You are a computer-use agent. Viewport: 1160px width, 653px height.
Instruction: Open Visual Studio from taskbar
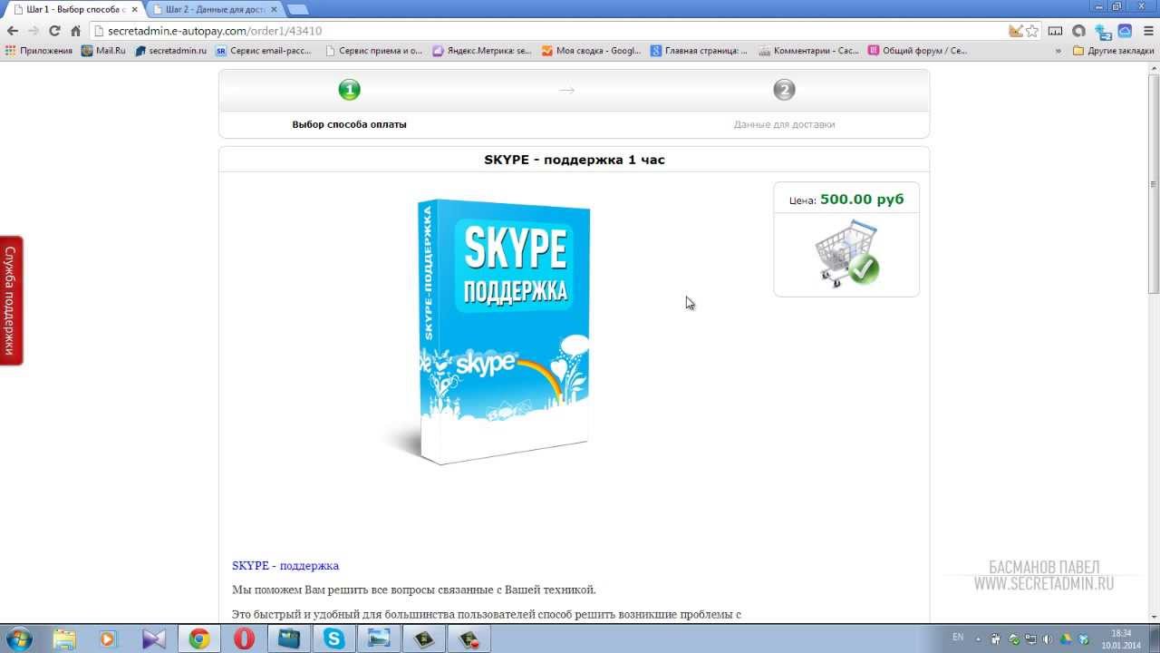click(x=154, y=638)
